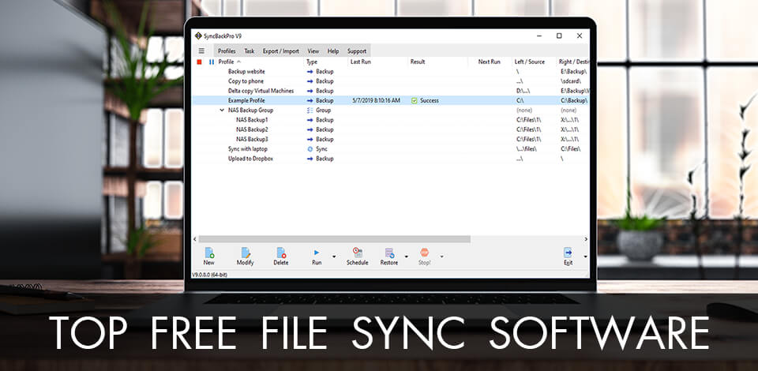The width and height of the screenshot is (758, 371).
Task: Select the Delta copy Virtual Machines profile
Action: click(x=261, y=91)
